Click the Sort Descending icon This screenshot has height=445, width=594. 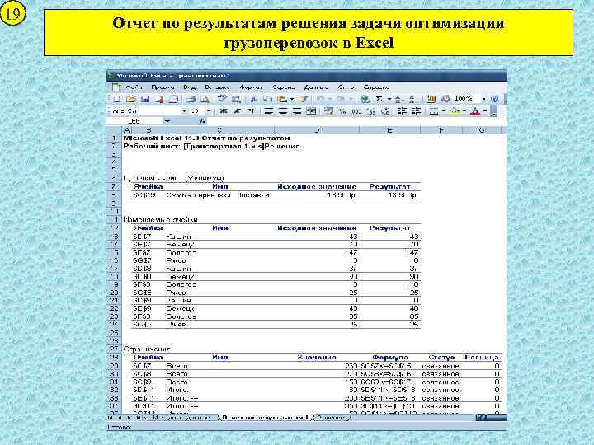[413, 99]
